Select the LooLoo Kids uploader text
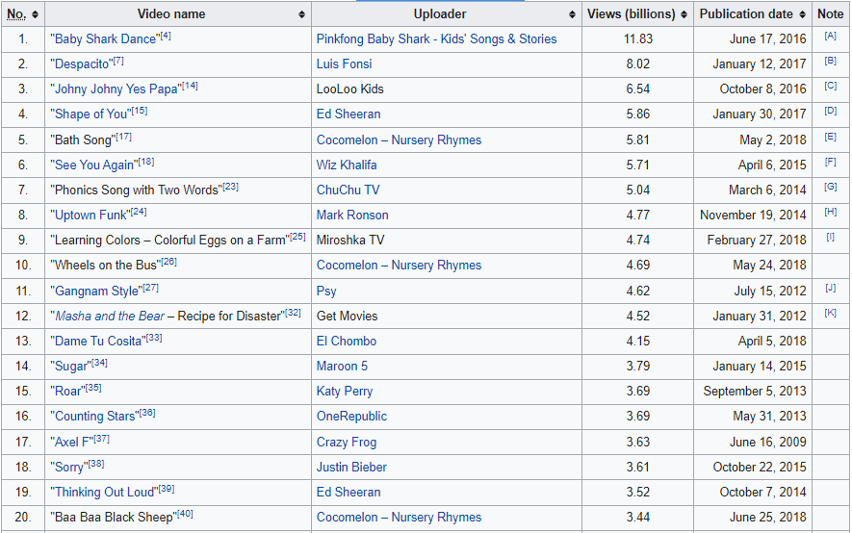Image resolution: width=852 pixels, height=533 pixels. [x=349, y=89]
